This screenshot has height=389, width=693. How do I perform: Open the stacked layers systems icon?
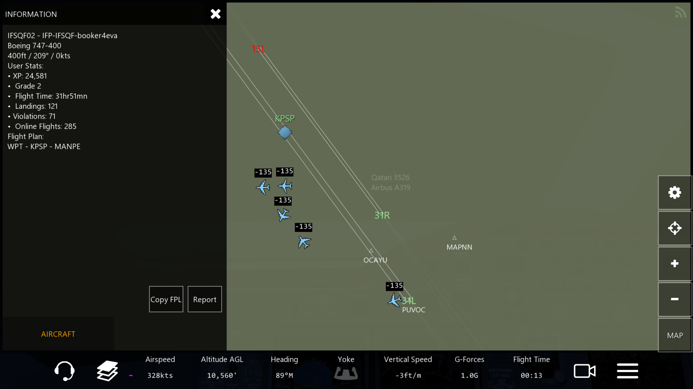point(107,371)
